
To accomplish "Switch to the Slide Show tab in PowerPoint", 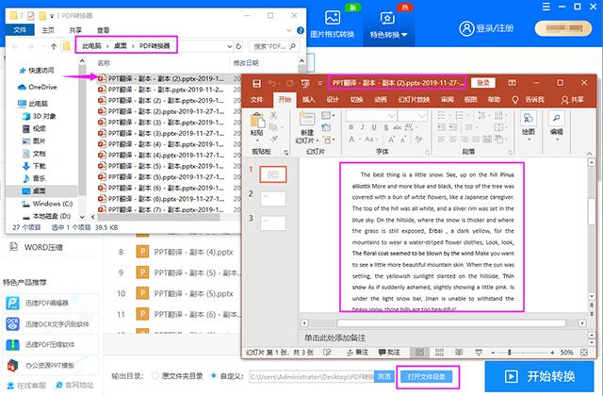I will pos(414,100).
